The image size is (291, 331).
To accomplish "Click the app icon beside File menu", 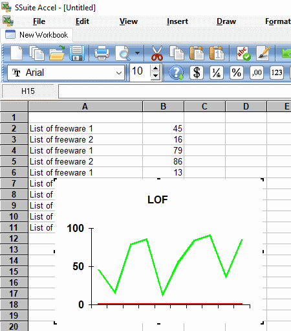I will pyautogui.click(x=8, y=21).
